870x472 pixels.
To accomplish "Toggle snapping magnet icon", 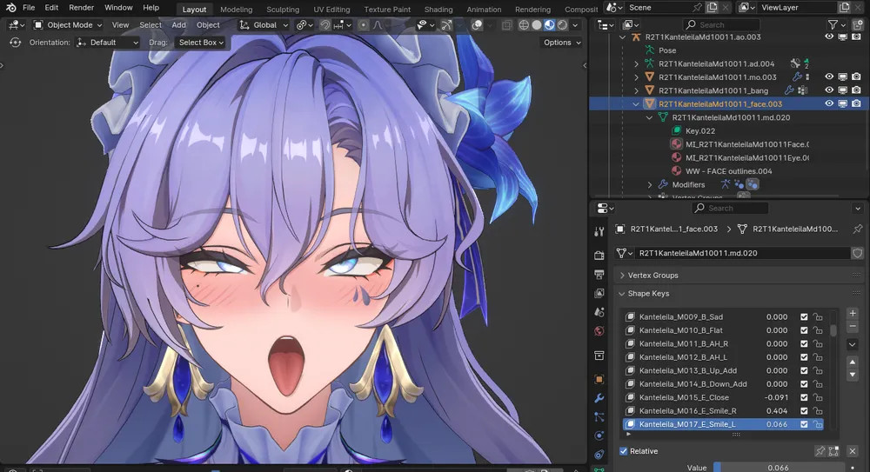I will 325,25.
